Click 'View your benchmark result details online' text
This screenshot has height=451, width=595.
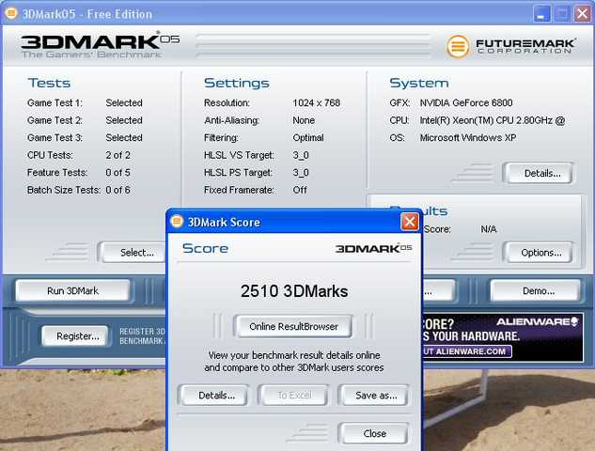point(294,355)
